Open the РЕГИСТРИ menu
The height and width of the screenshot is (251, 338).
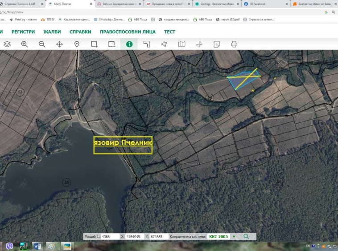tap(23, 32)
